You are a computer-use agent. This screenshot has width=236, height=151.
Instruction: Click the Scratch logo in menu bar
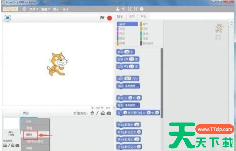click(11, 9)
